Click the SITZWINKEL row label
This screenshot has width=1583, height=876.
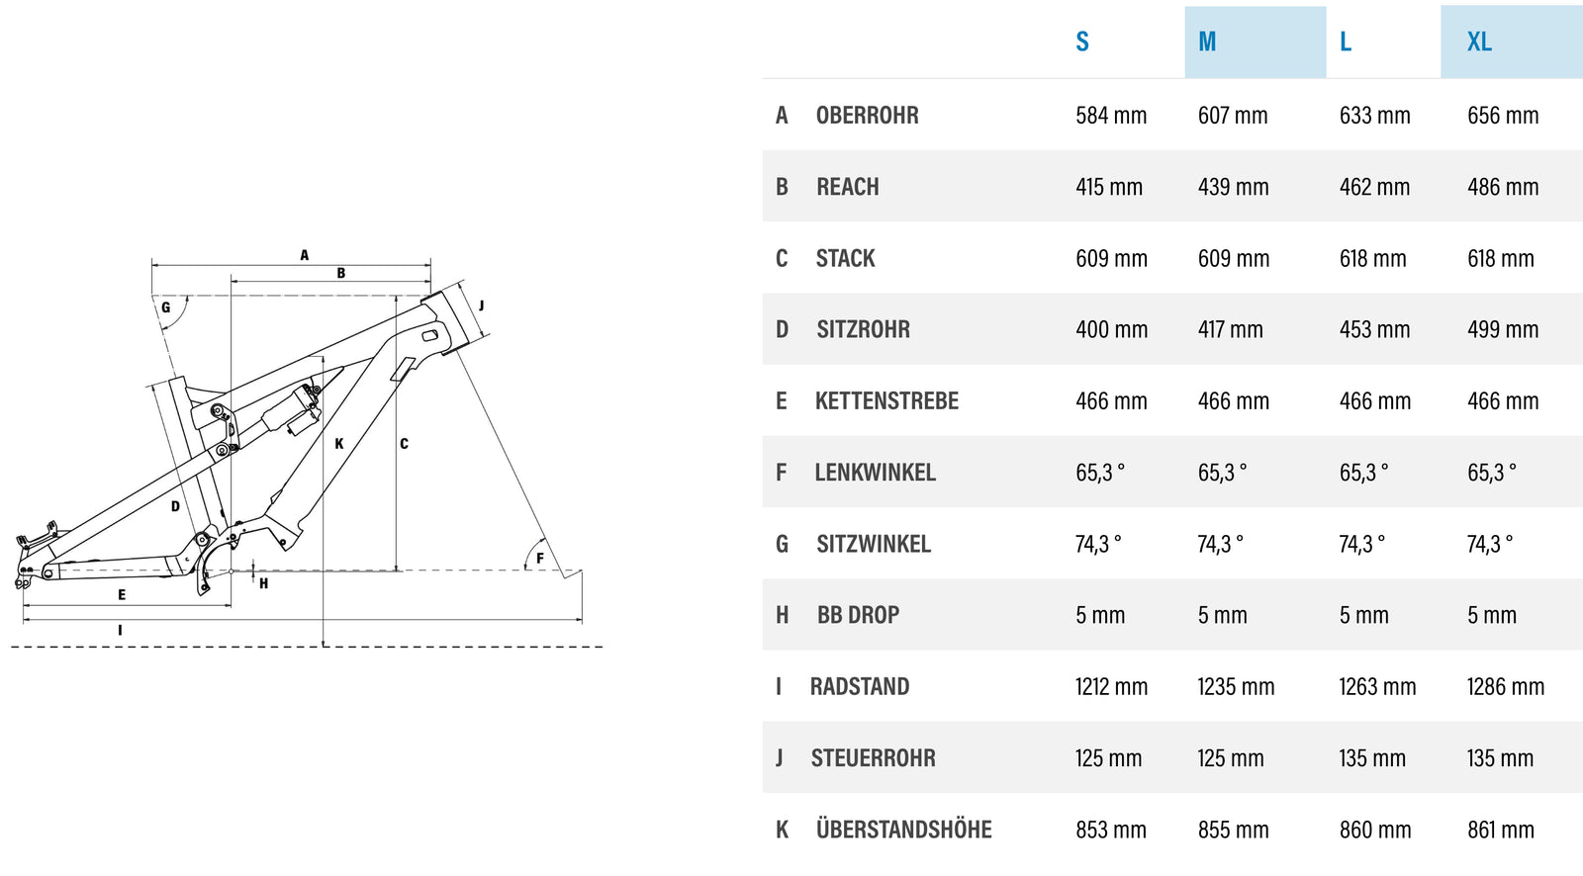874,544
